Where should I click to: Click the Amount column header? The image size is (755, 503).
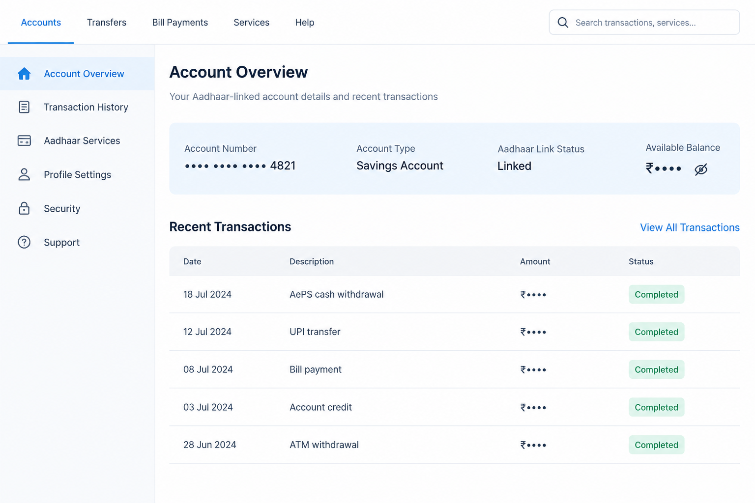[535, 261]
